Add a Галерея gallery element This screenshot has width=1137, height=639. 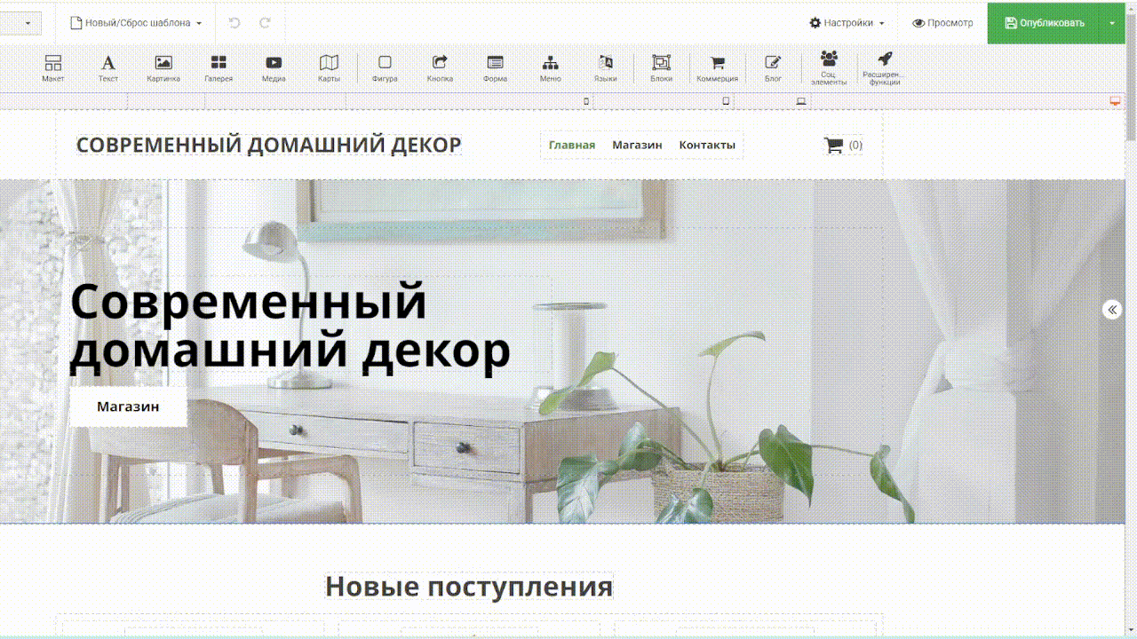[x=219, y=67]
